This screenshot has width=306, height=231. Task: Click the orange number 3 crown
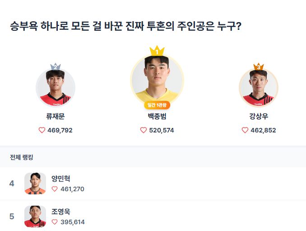click(x=258, y=67)
